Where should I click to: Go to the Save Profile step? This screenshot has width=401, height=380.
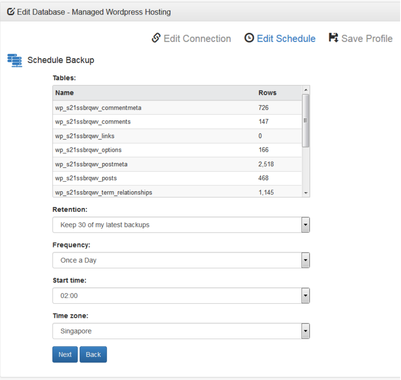pyautogui.click(x=367, y=39)
